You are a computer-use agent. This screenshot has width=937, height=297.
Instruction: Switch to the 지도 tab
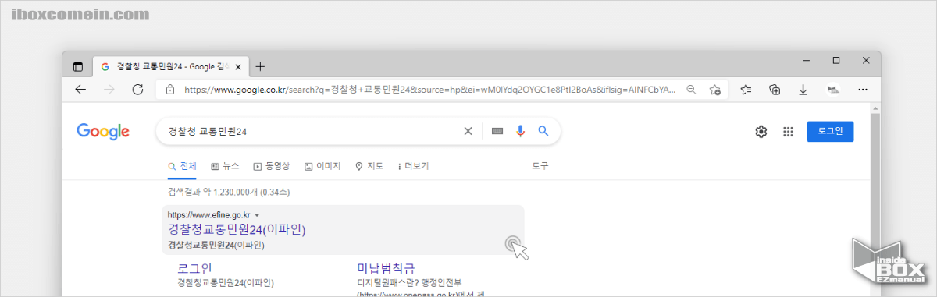pos(369,166)
